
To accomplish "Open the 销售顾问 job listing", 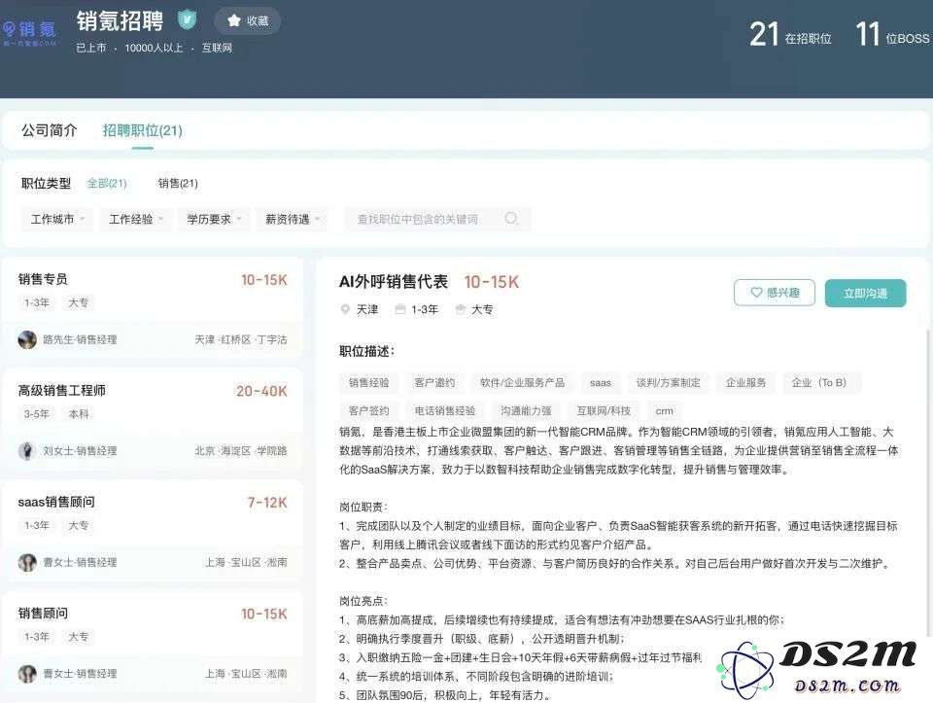I will tap(153, 642).
